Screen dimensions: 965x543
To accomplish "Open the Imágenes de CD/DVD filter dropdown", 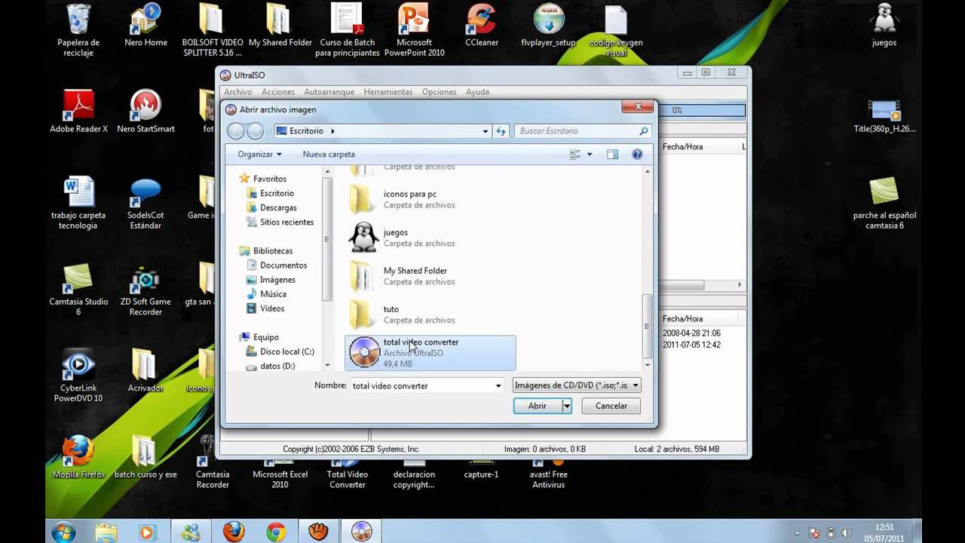I will [577, 385].
